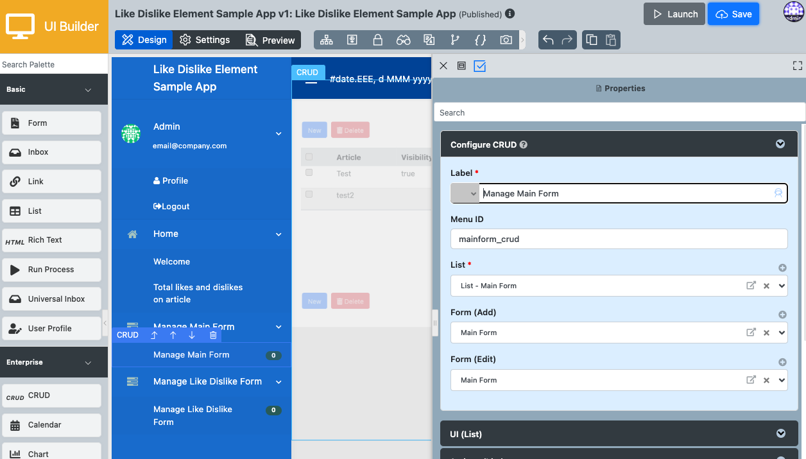
Task: Click the branch icon in the toolbar
Action: coord(455,40)
